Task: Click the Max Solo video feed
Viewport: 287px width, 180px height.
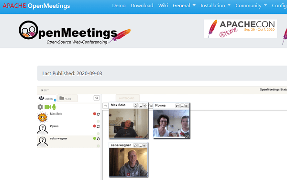Action: (128, 123)
